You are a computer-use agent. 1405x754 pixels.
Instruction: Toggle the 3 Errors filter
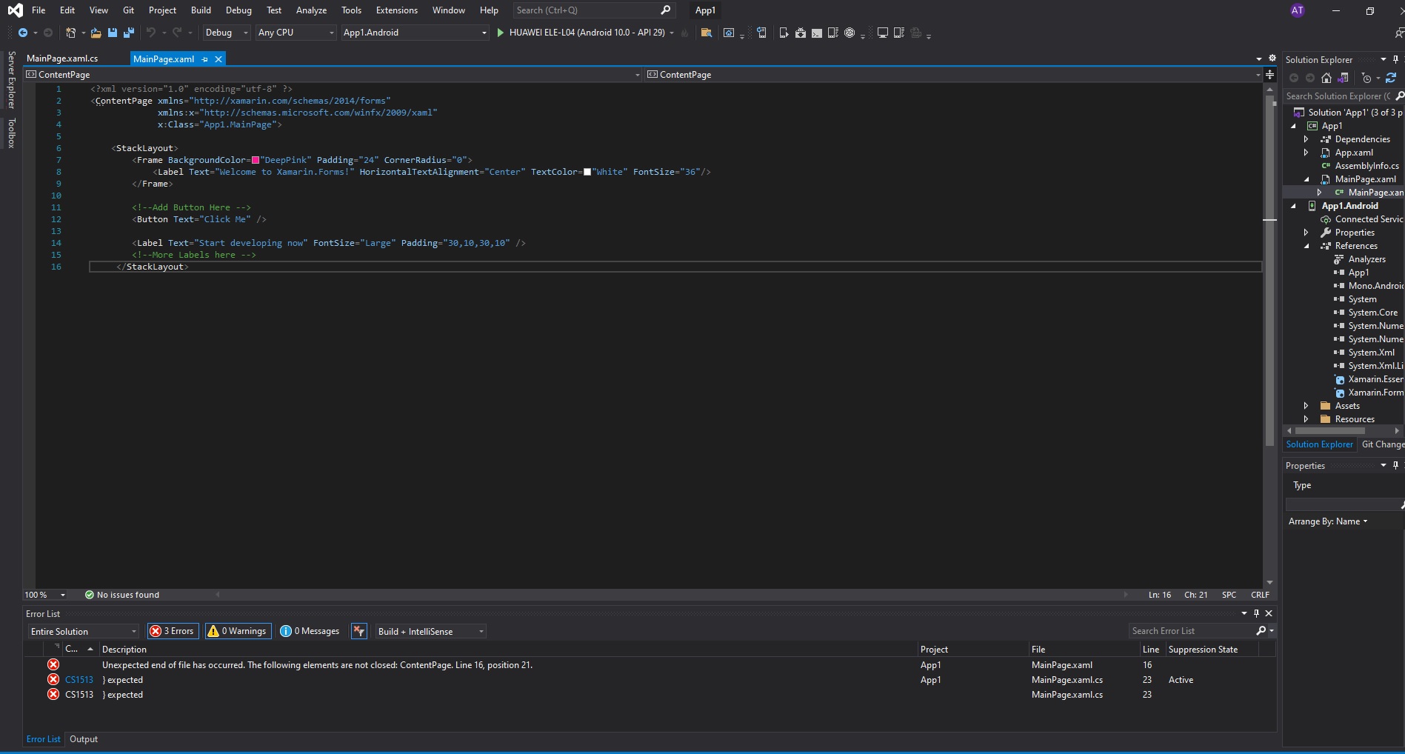pyautogui.click(x=172, y=631)
